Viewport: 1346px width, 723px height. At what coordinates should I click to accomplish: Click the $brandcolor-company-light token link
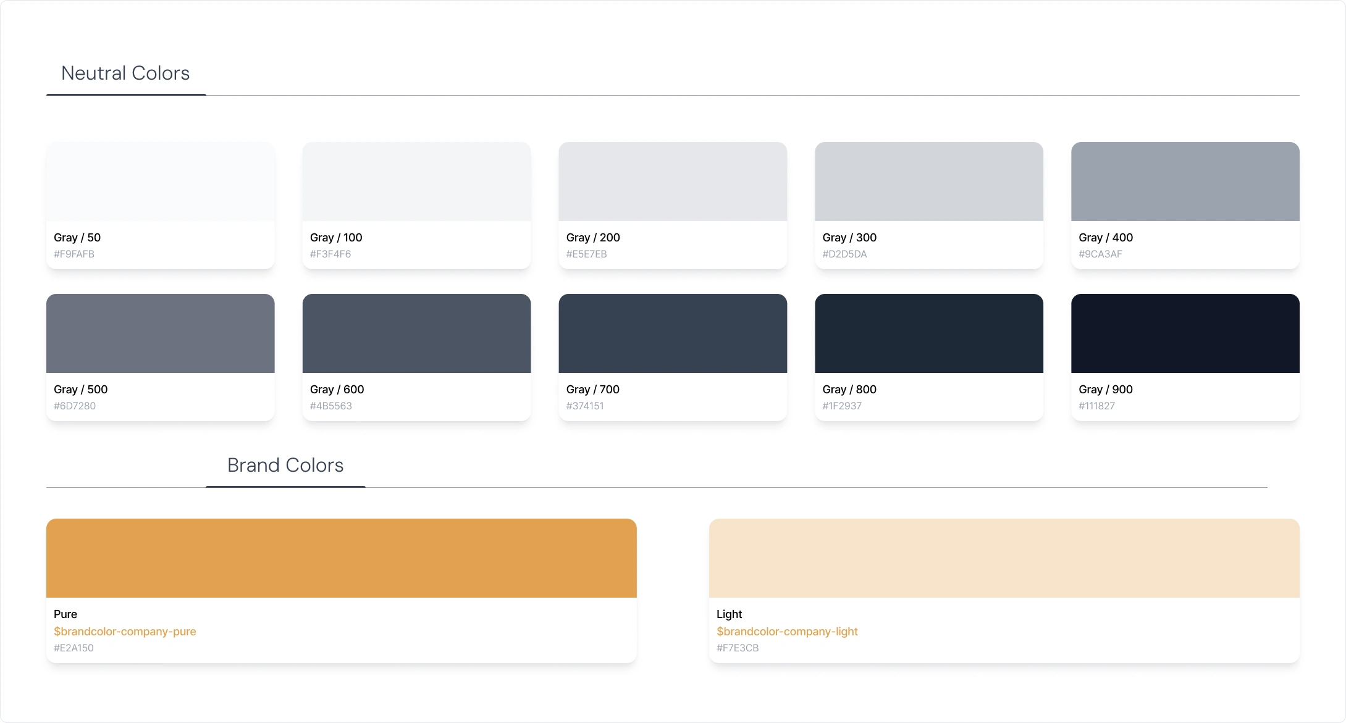pyautogui.click(x=787, y=632)
